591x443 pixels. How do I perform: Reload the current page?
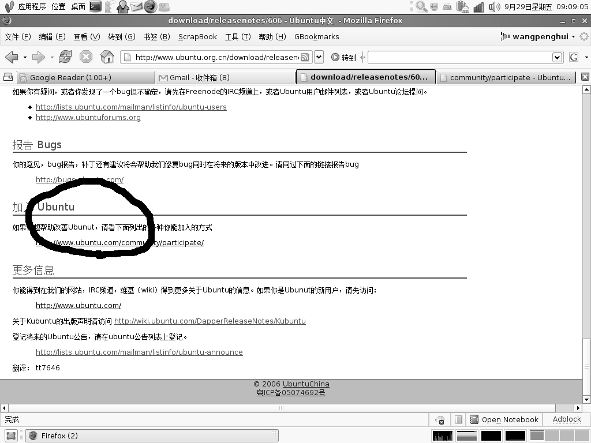[65, 57]
